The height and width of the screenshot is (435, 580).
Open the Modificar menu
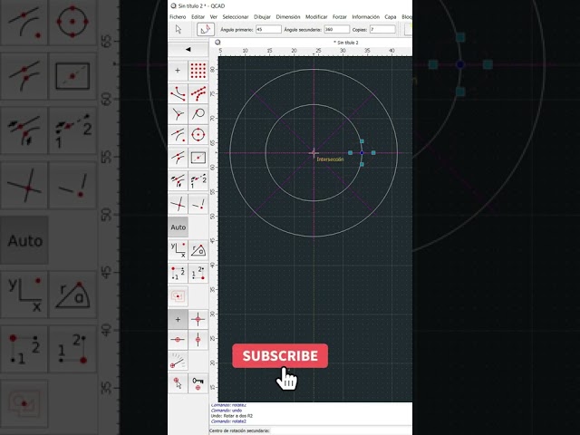(316, 17)
